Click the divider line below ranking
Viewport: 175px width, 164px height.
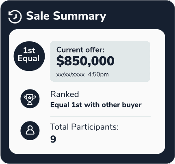click(100, 116)
